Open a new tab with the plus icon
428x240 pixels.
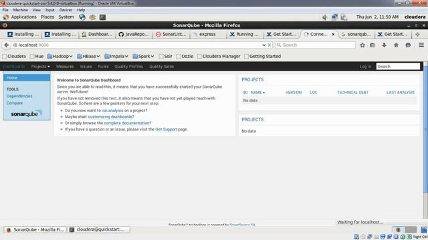(x=417, y=34)
